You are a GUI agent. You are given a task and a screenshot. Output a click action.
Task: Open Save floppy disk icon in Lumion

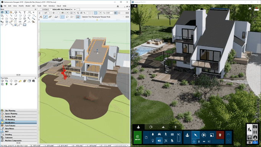[250, 137]
